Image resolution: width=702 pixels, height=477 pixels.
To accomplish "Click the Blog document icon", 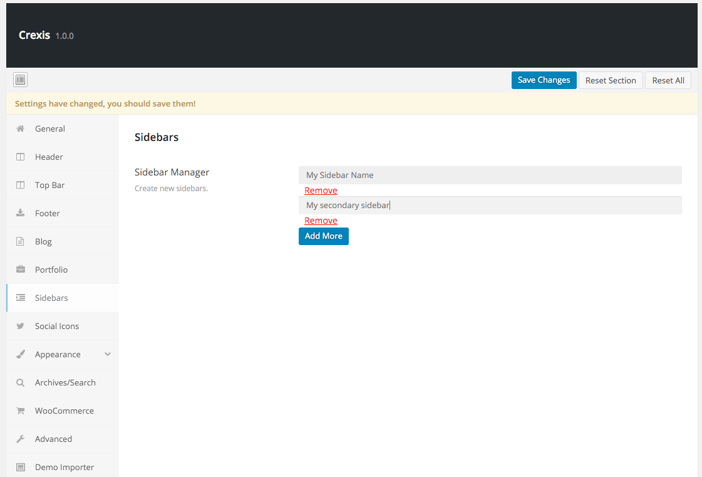I will coord(21,241).
